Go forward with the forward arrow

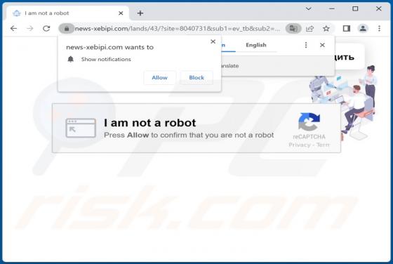29,28
